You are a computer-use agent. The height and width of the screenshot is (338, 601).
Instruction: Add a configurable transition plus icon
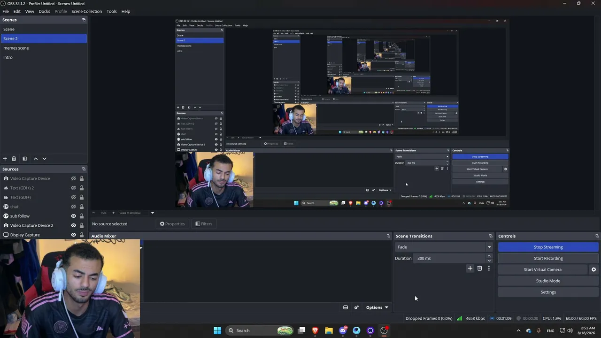click(x=470, y=269)
